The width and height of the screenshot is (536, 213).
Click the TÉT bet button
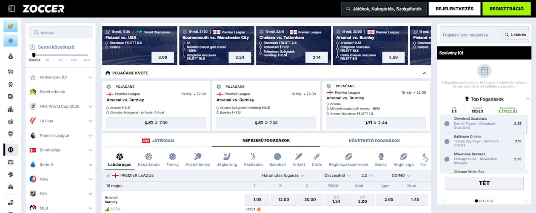pos(484,183)
